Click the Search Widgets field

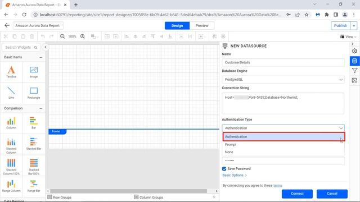point(21,47)
